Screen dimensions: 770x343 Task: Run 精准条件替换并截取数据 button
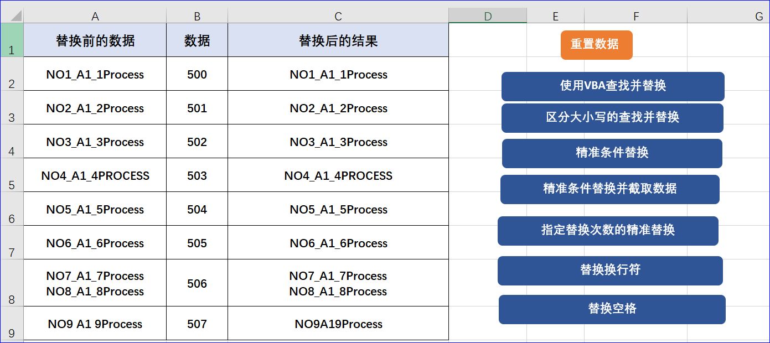click(x=609, y=189)
